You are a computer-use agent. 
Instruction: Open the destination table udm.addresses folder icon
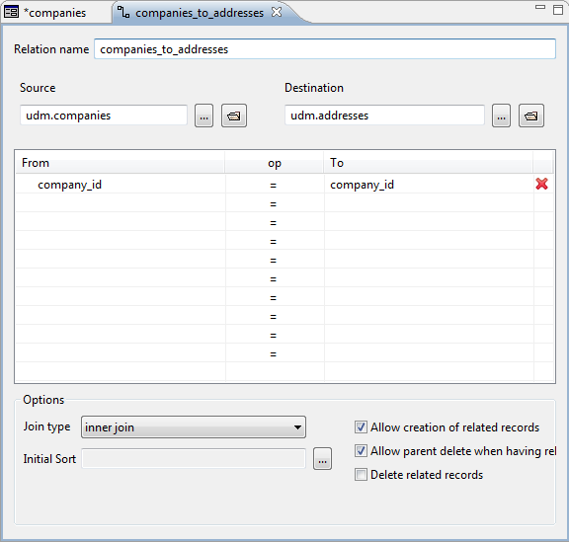click(531, 116)
